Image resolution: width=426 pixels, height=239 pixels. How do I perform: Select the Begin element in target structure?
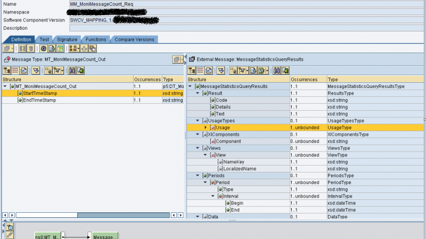point(238,203)
